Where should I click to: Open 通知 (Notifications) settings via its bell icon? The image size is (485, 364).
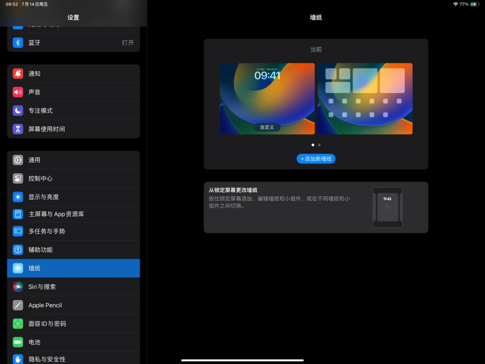pyautogui.click(x=18, y=74)
